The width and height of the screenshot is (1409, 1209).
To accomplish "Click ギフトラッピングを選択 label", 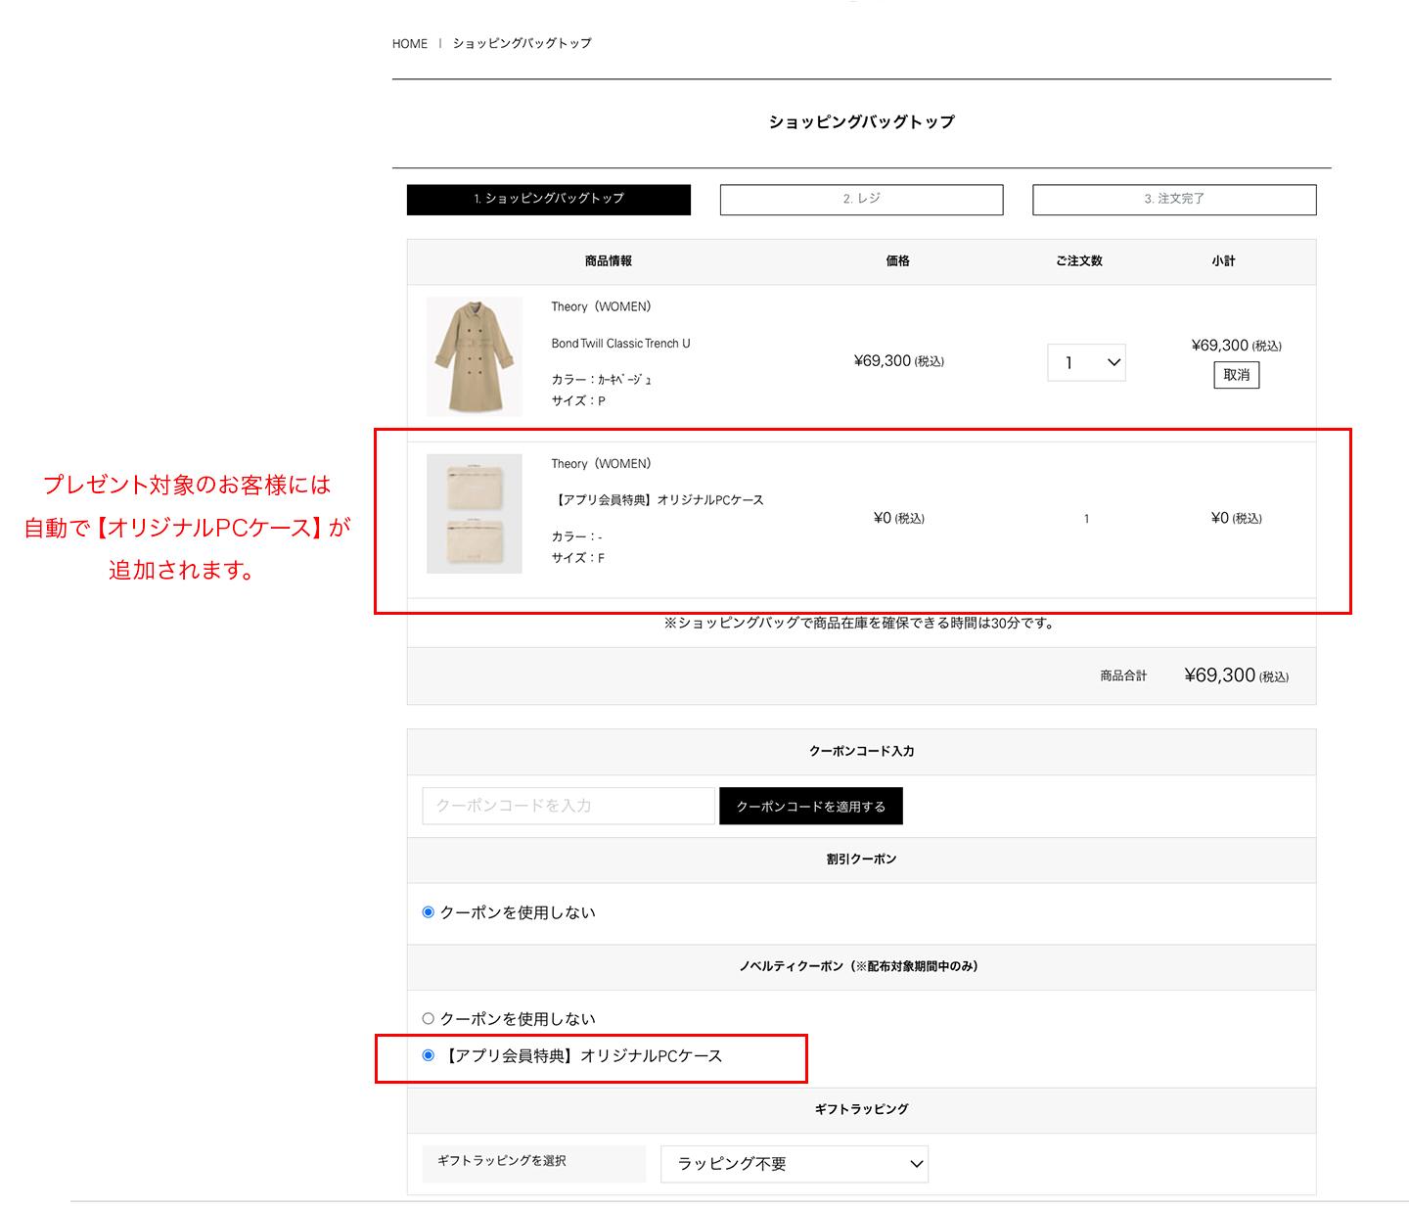I will point(501,1161).
